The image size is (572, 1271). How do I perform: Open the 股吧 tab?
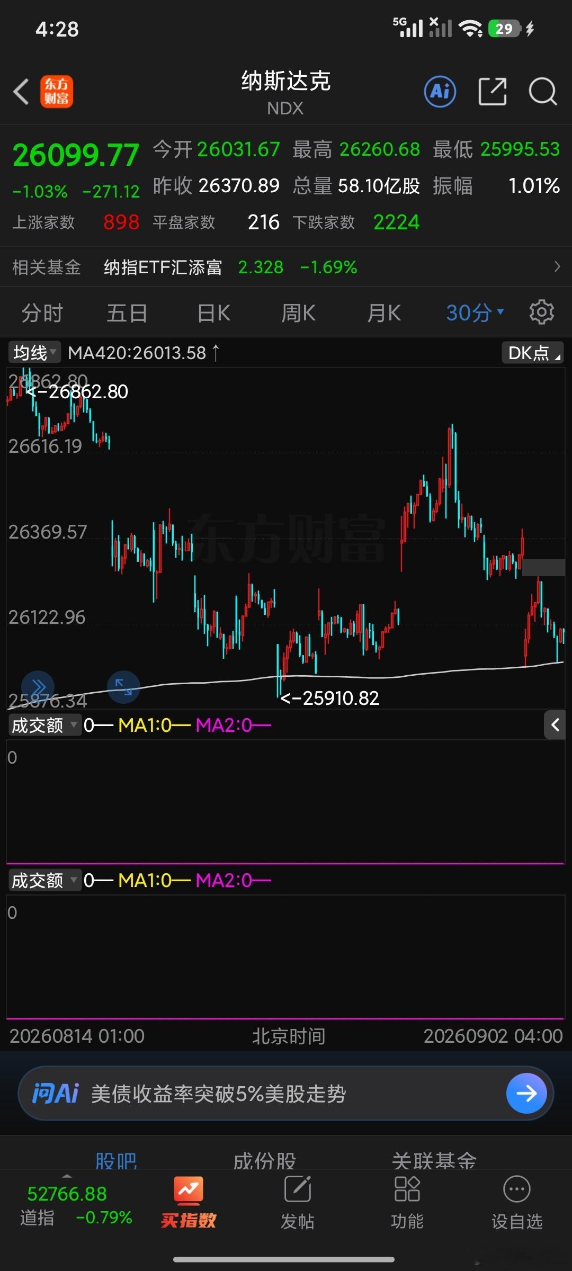[117, 1161]
